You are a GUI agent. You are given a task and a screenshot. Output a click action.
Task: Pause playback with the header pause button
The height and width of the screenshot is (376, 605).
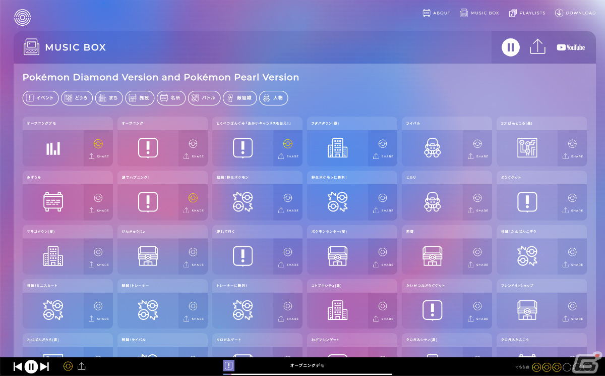[511, 47]
